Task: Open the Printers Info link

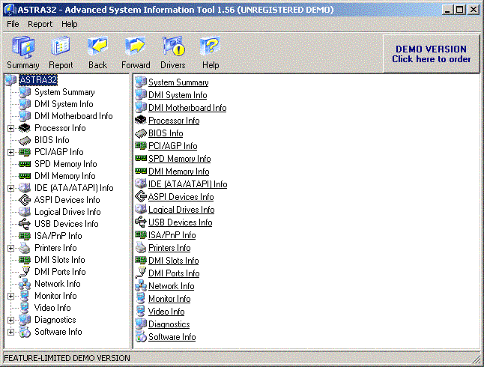Action: (x=169, y=248)
